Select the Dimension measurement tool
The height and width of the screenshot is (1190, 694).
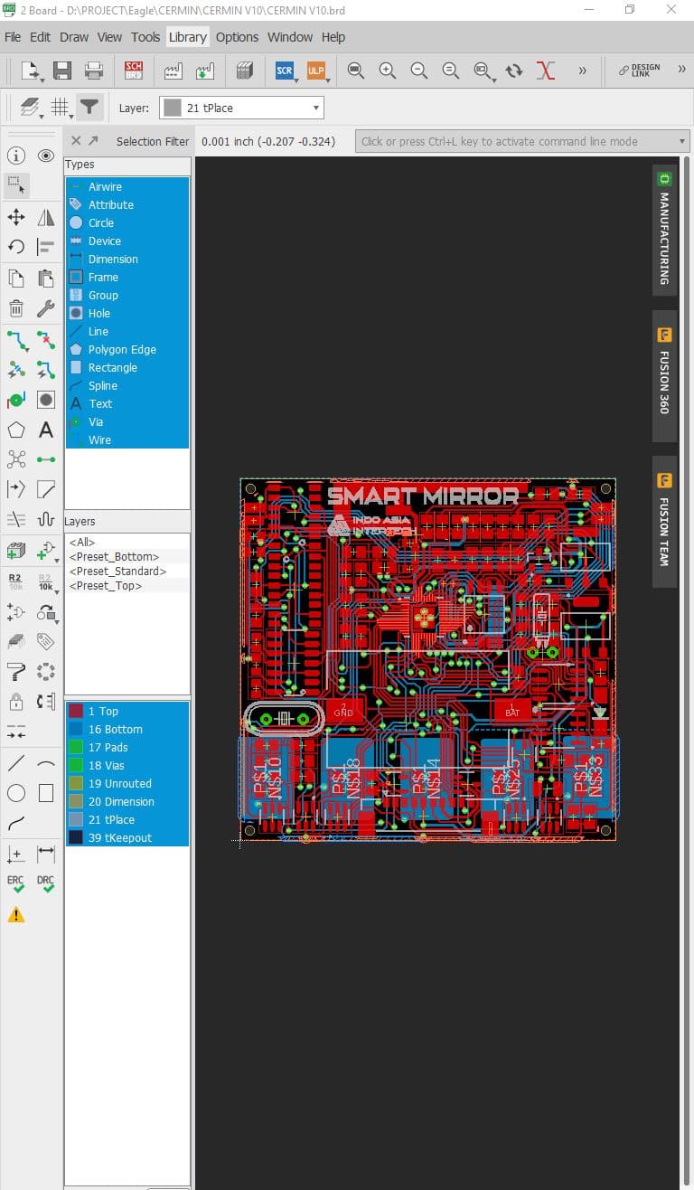point(46,854)
